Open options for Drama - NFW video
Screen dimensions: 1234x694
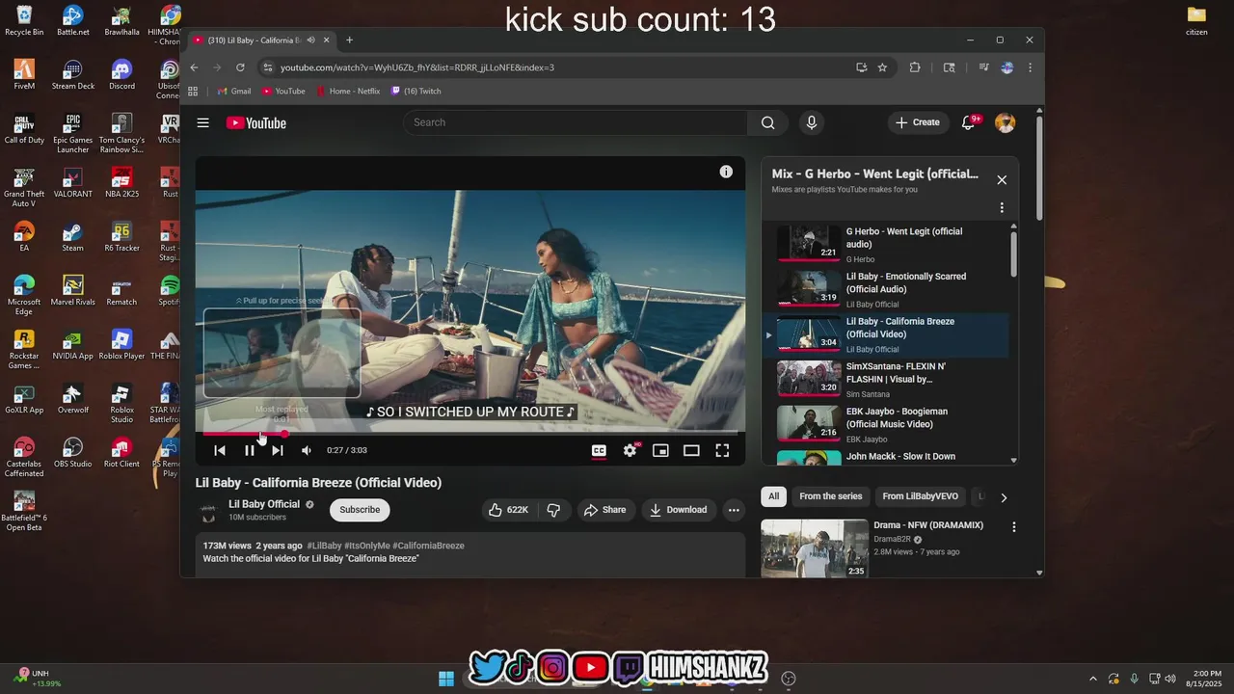coord(1013,527)
